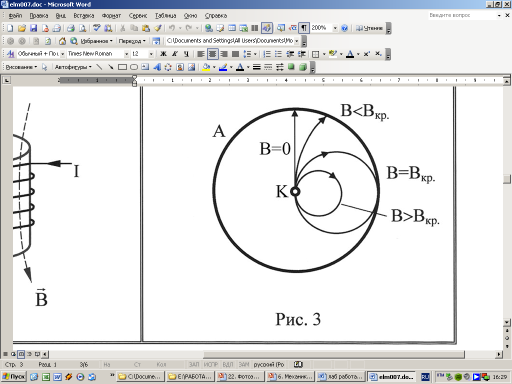Image resolution: width=512 pixels, height=384 pixels.
Task: Activate the Format Painter brush
Action: tap(157, 28)
